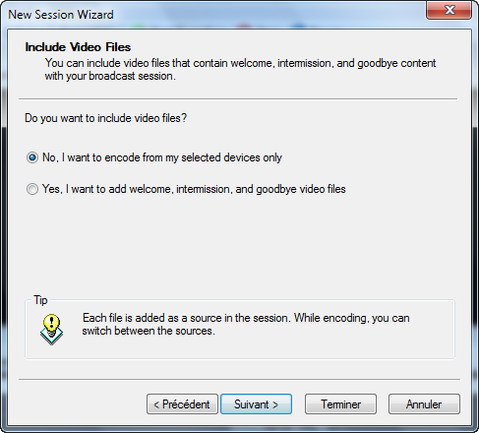The height and width of the screenshot is (433, 479).
Task: Click the horizontal separator above the wizard buttons
Action: (x=239, y=380)
